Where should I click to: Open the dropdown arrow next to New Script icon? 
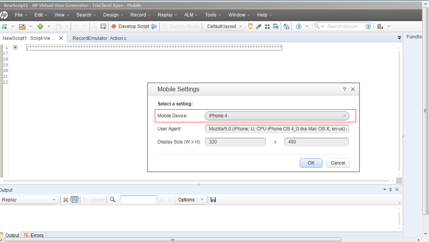(12, 26)
